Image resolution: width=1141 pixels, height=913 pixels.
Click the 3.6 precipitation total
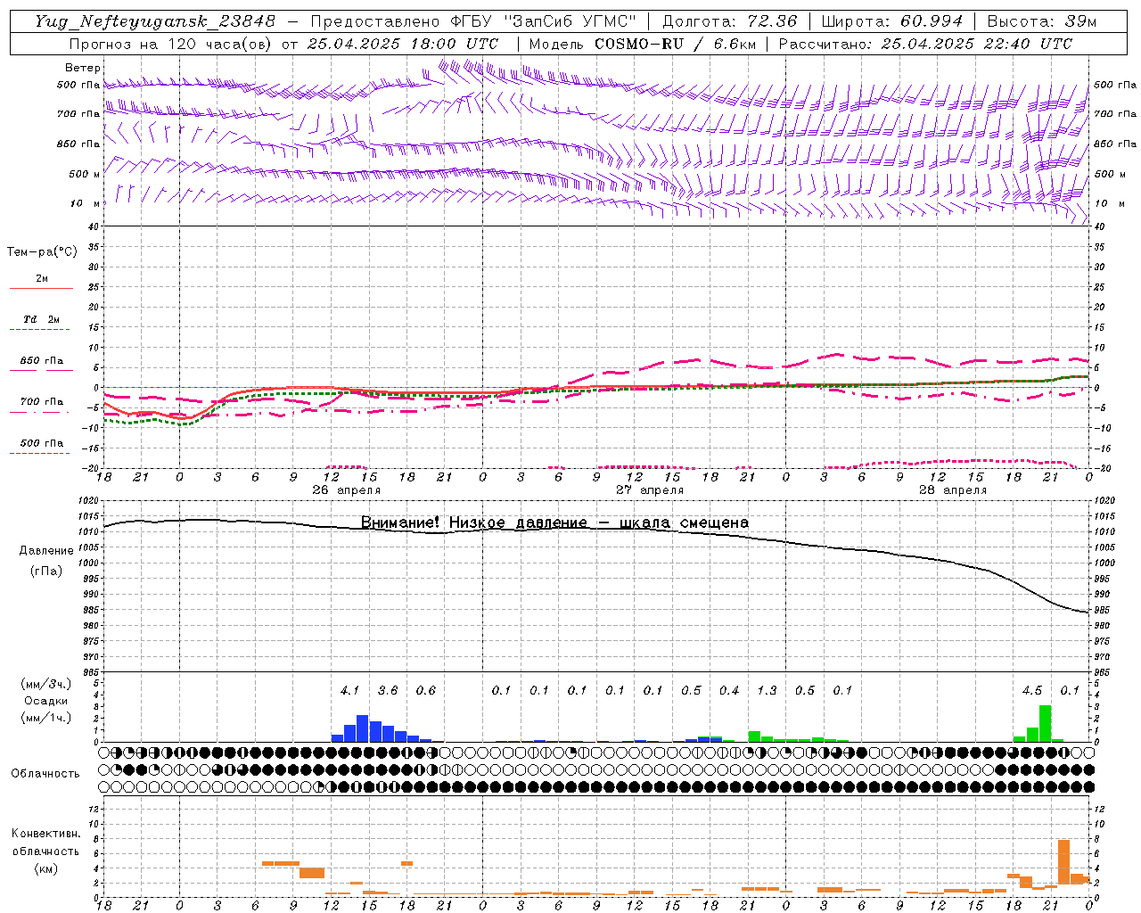[x=388, y=691]
